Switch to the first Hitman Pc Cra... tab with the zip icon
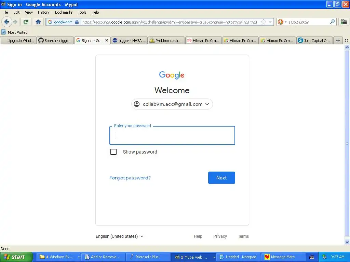The width and height of the screenshot is (350, 262). [x=203, y=41]
